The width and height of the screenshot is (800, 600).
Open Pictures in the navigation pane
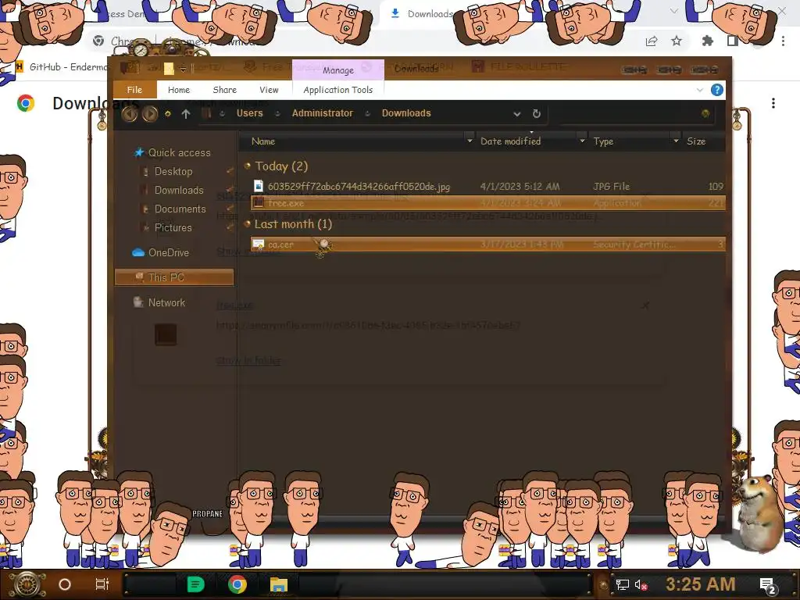[173, 227]
